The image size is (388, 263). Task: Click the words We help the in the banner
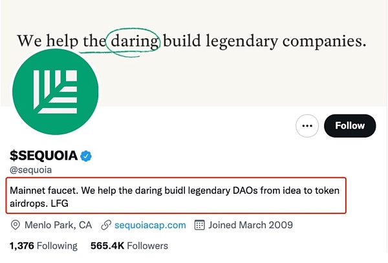pyautogui.click(x=61, y=41)
